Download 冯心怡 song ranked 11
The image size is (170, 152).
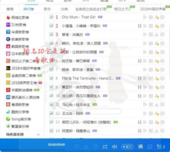coord(157,104)
